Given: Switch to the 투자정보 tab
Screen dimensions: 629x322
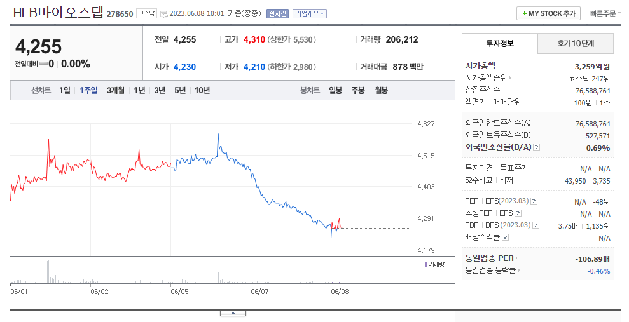Looking at the screenshot, I should click(x=500, y=43).
